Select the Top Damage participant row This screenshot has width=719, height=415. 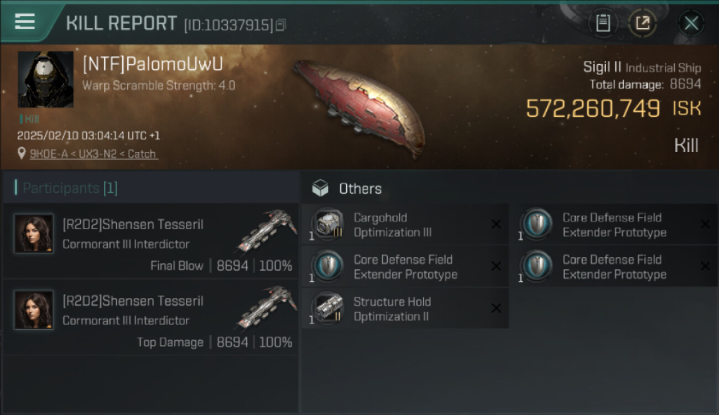pos(151,318)
